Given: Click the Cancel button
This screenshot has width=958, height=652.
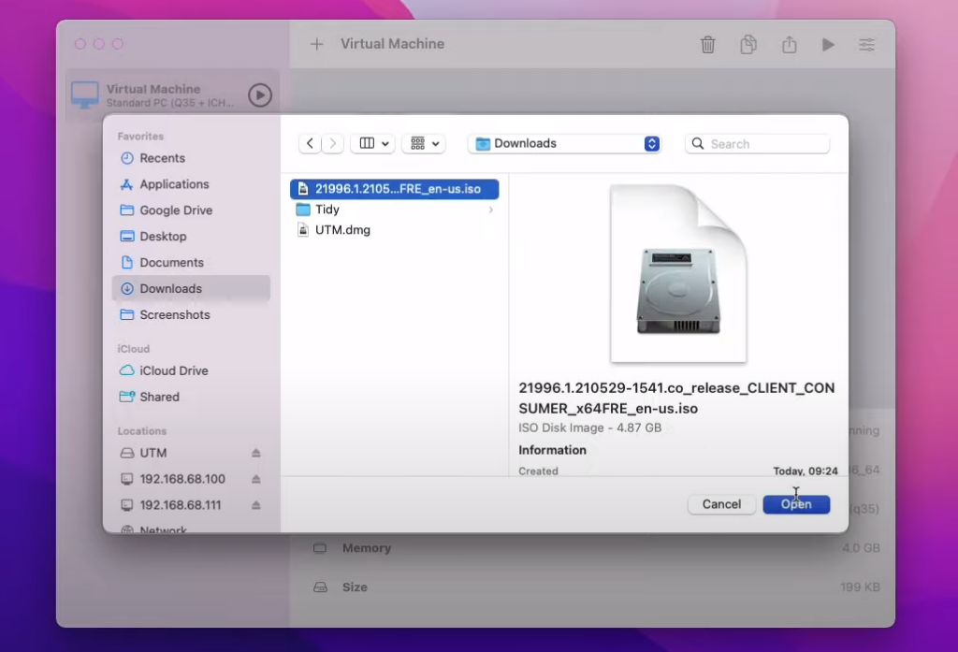Looking at the screenshot, I should pyautogui.click(x=721, y=504).
